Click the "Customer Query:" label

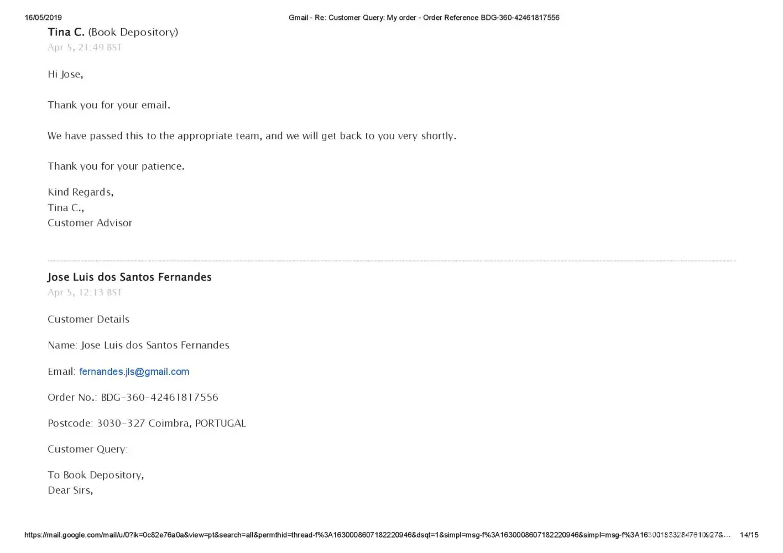point(87,450)
